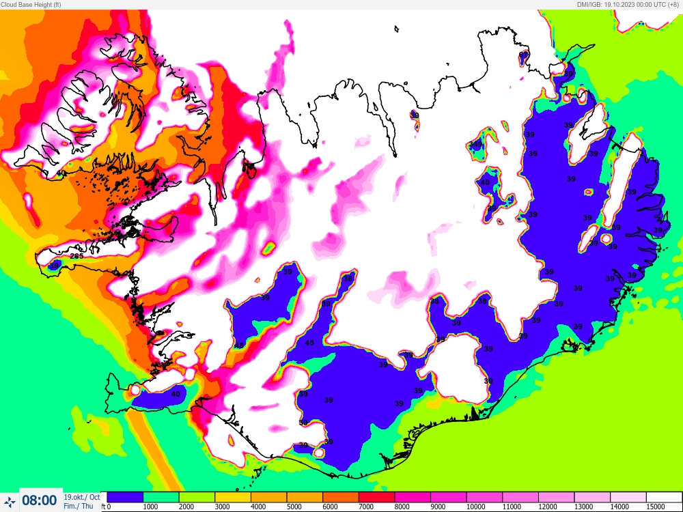Screen dimensions: 683x512
Task: Select the red legend swatch between 7000 and 8000
Action: [377, 497]
